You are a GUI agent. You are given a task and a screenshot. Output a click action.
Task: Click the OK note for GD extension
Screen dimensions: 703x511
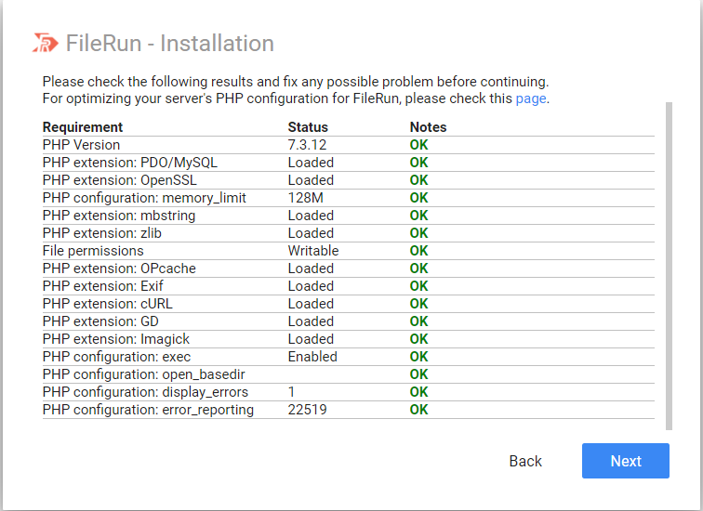(418, 321)
